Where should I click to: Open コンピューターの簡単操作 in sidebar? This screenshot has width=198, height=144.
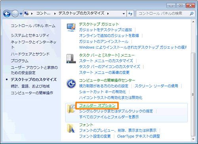click(32, 93)
